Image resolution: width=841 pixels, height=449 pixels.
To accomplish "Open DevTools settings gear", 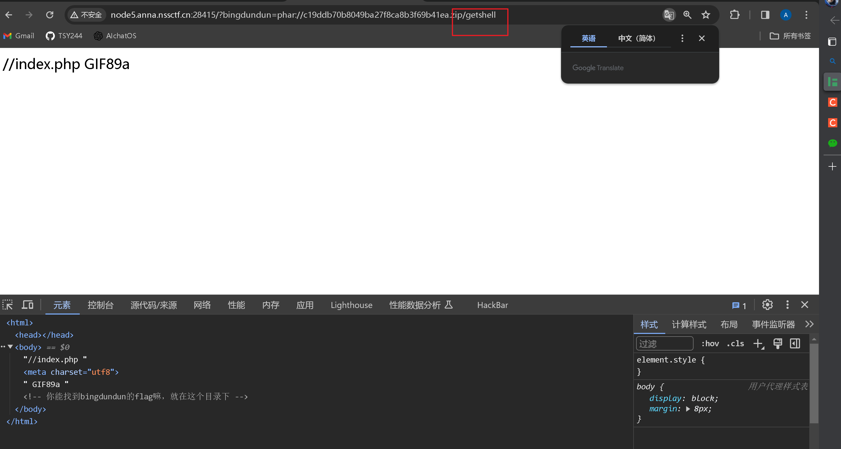I will (767, 305).
